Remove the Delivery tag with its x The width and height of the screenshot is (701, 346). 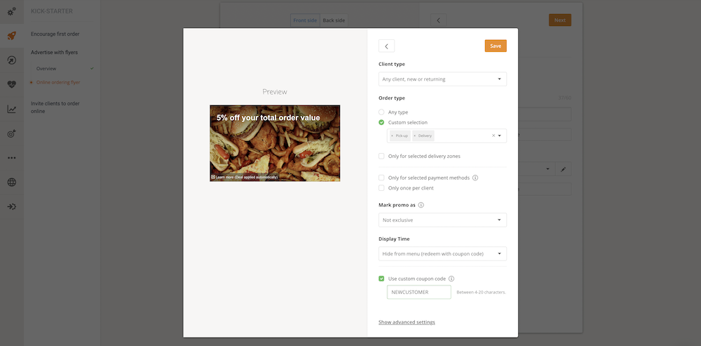[x=414, y=135]
